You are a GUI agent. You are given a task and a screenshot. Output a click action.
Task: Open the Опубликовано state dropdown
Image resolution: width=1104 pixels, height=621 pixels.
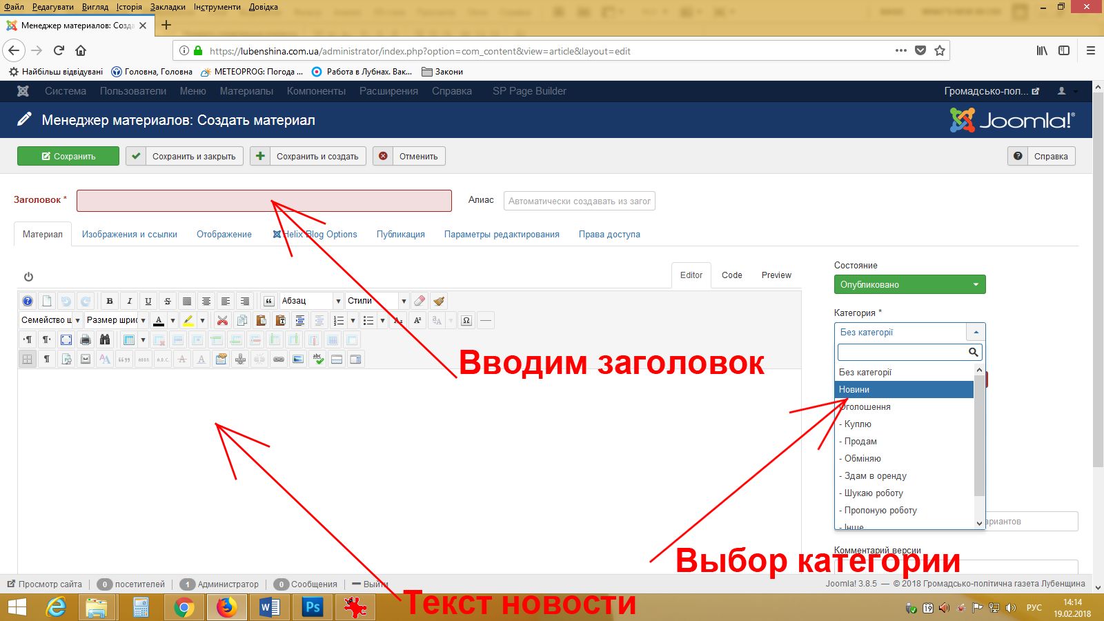coord(909,284)
